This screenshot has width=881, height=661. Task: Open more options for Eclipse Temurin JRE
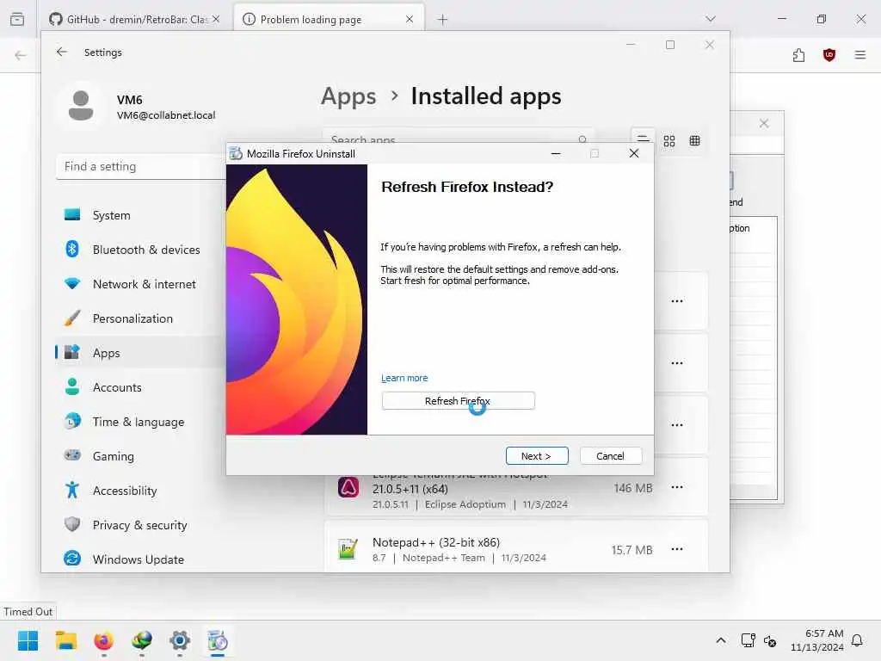point(677,487)
